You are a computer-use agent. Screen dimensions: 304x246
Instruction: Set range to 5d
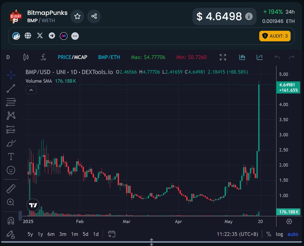(85, 234)
